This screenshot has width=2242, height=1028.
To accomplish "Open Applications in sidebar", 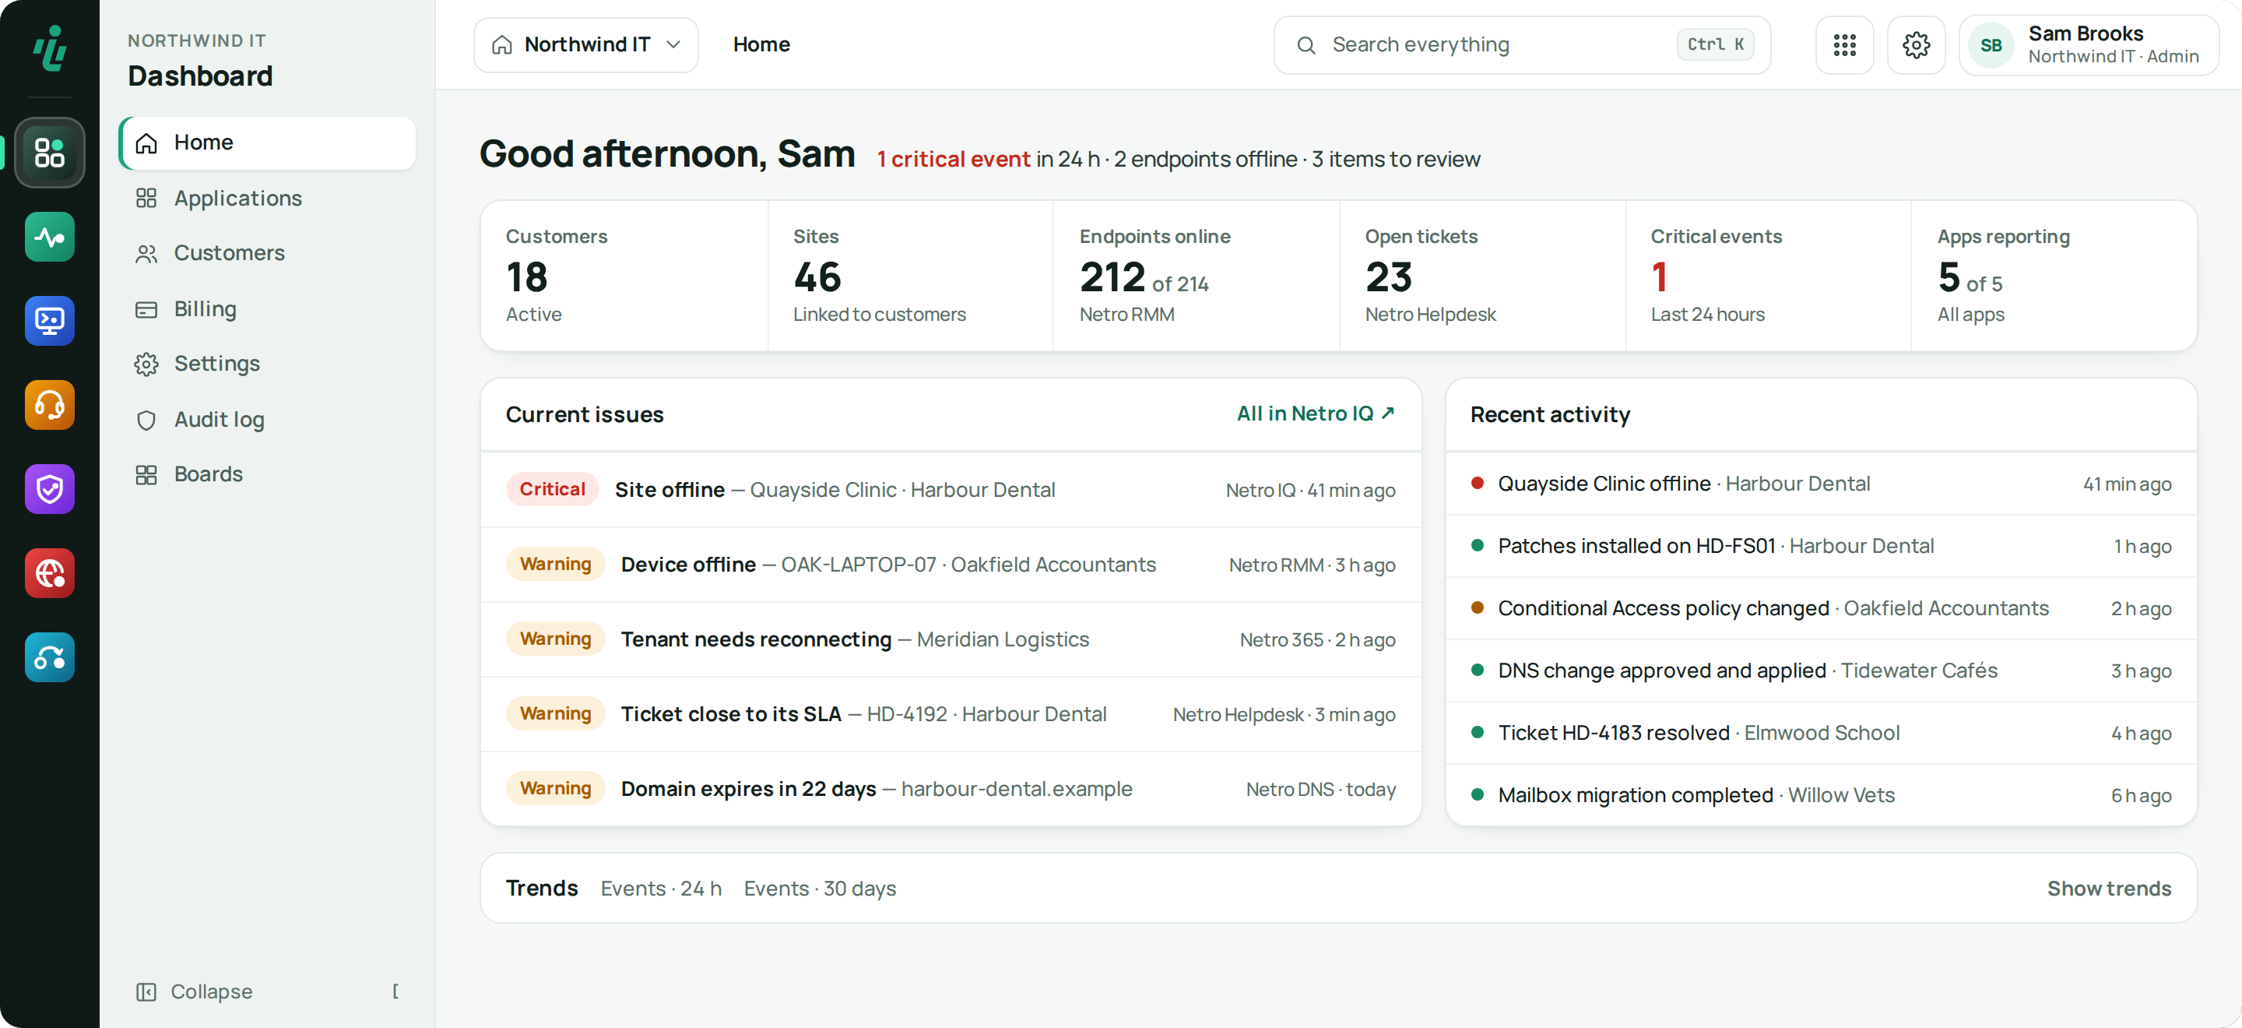I will coord(267,199).
